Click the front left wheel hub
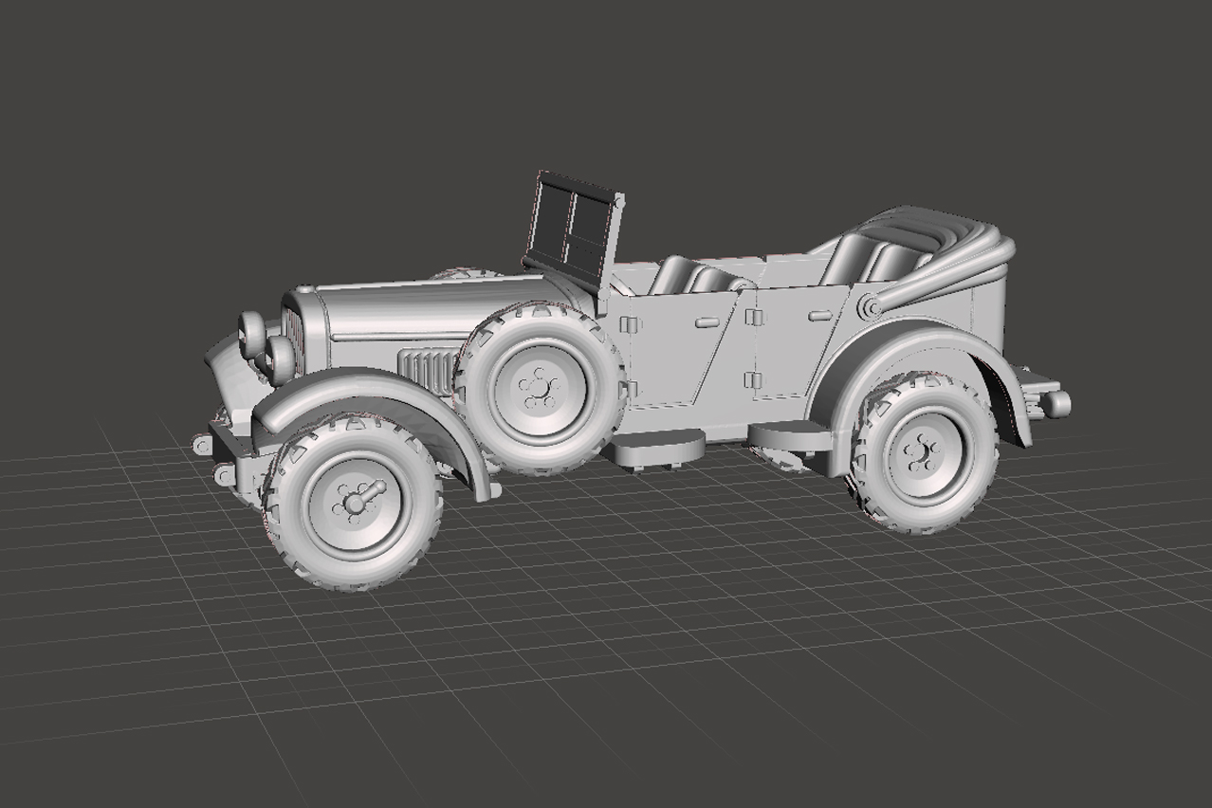Viewport: 1212px width, 808px height. tap(356, 500)
